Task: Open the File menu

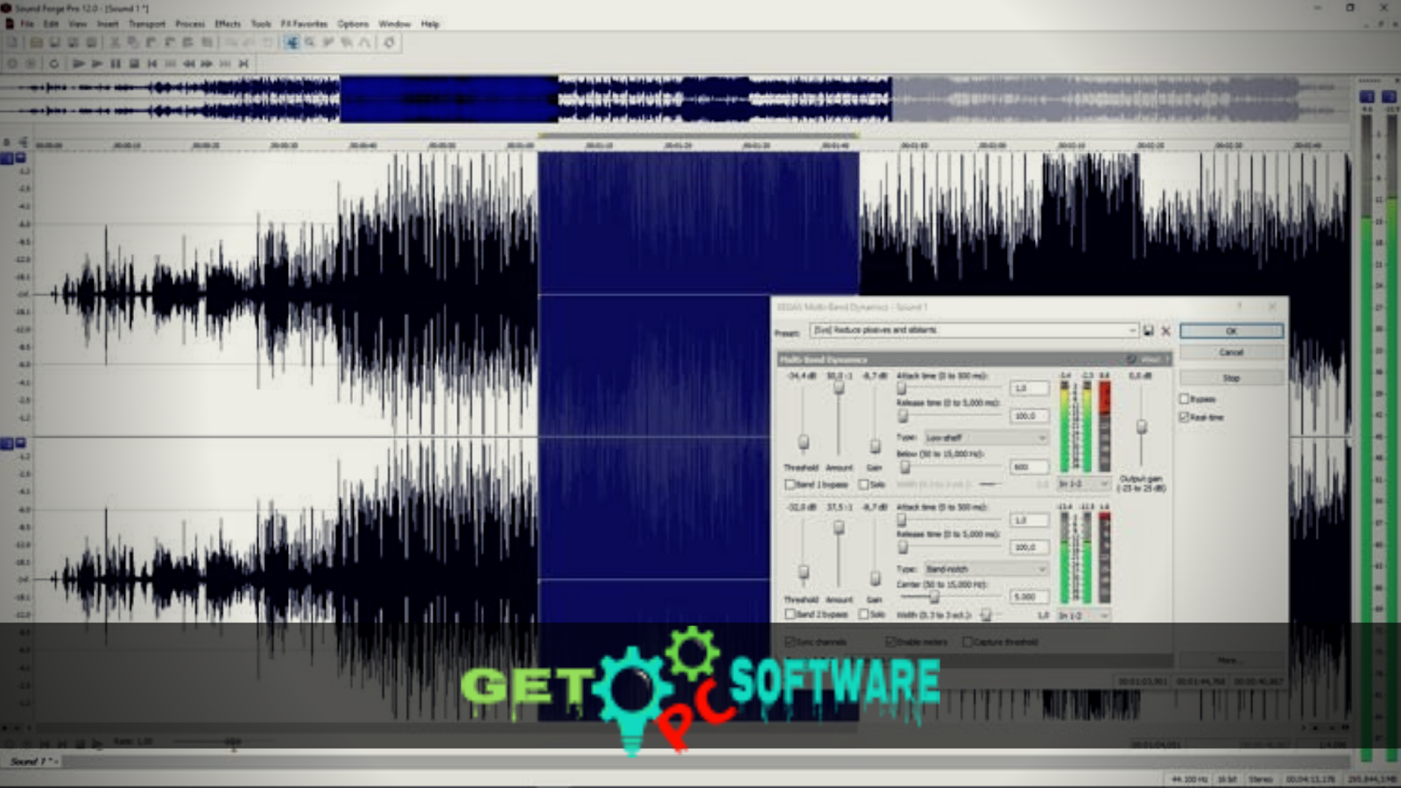Action: click(27, 24)
